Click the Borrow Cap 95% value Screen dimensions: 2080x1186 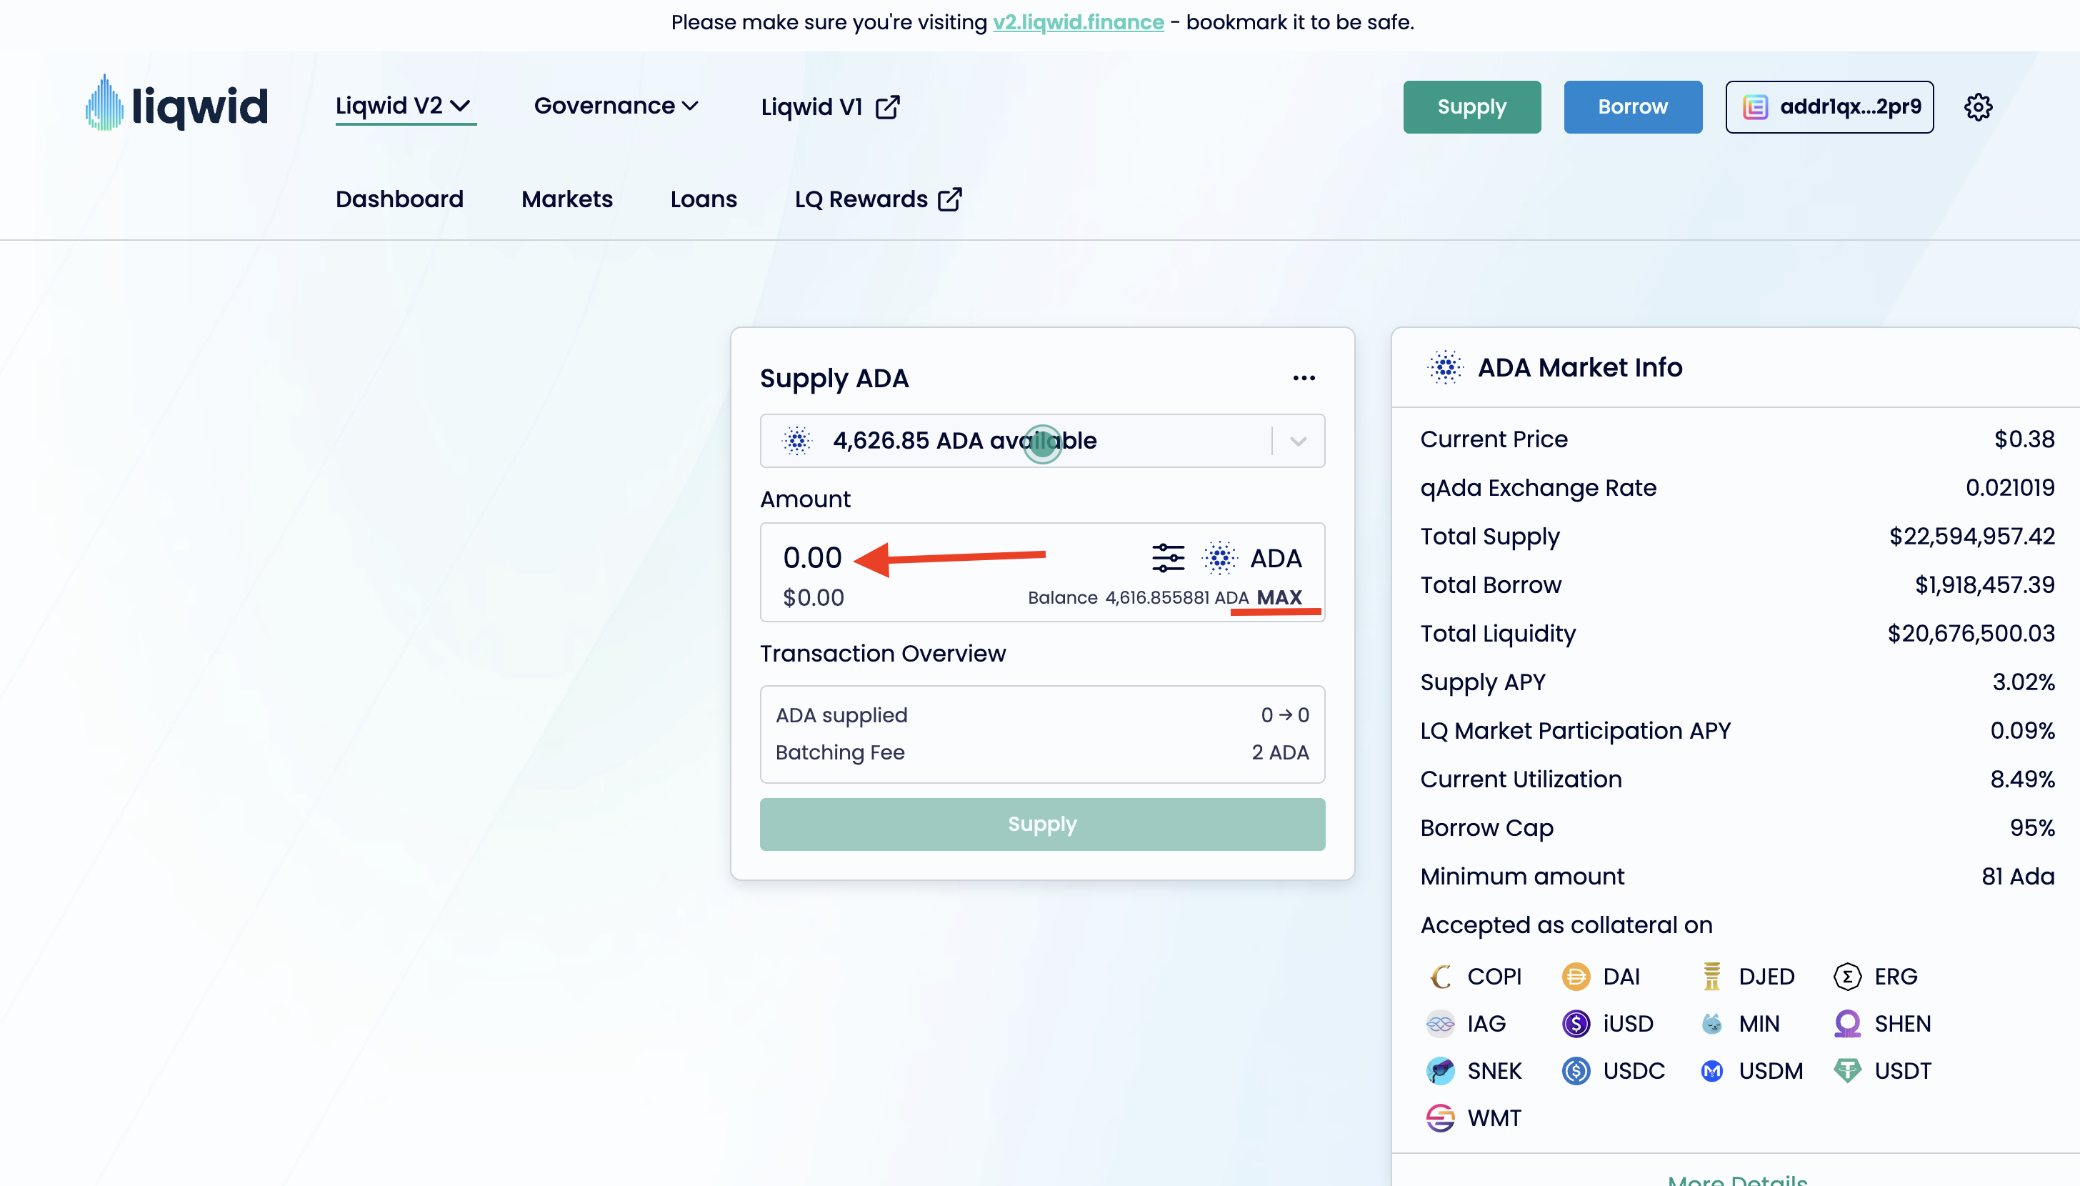[2032, 827]
